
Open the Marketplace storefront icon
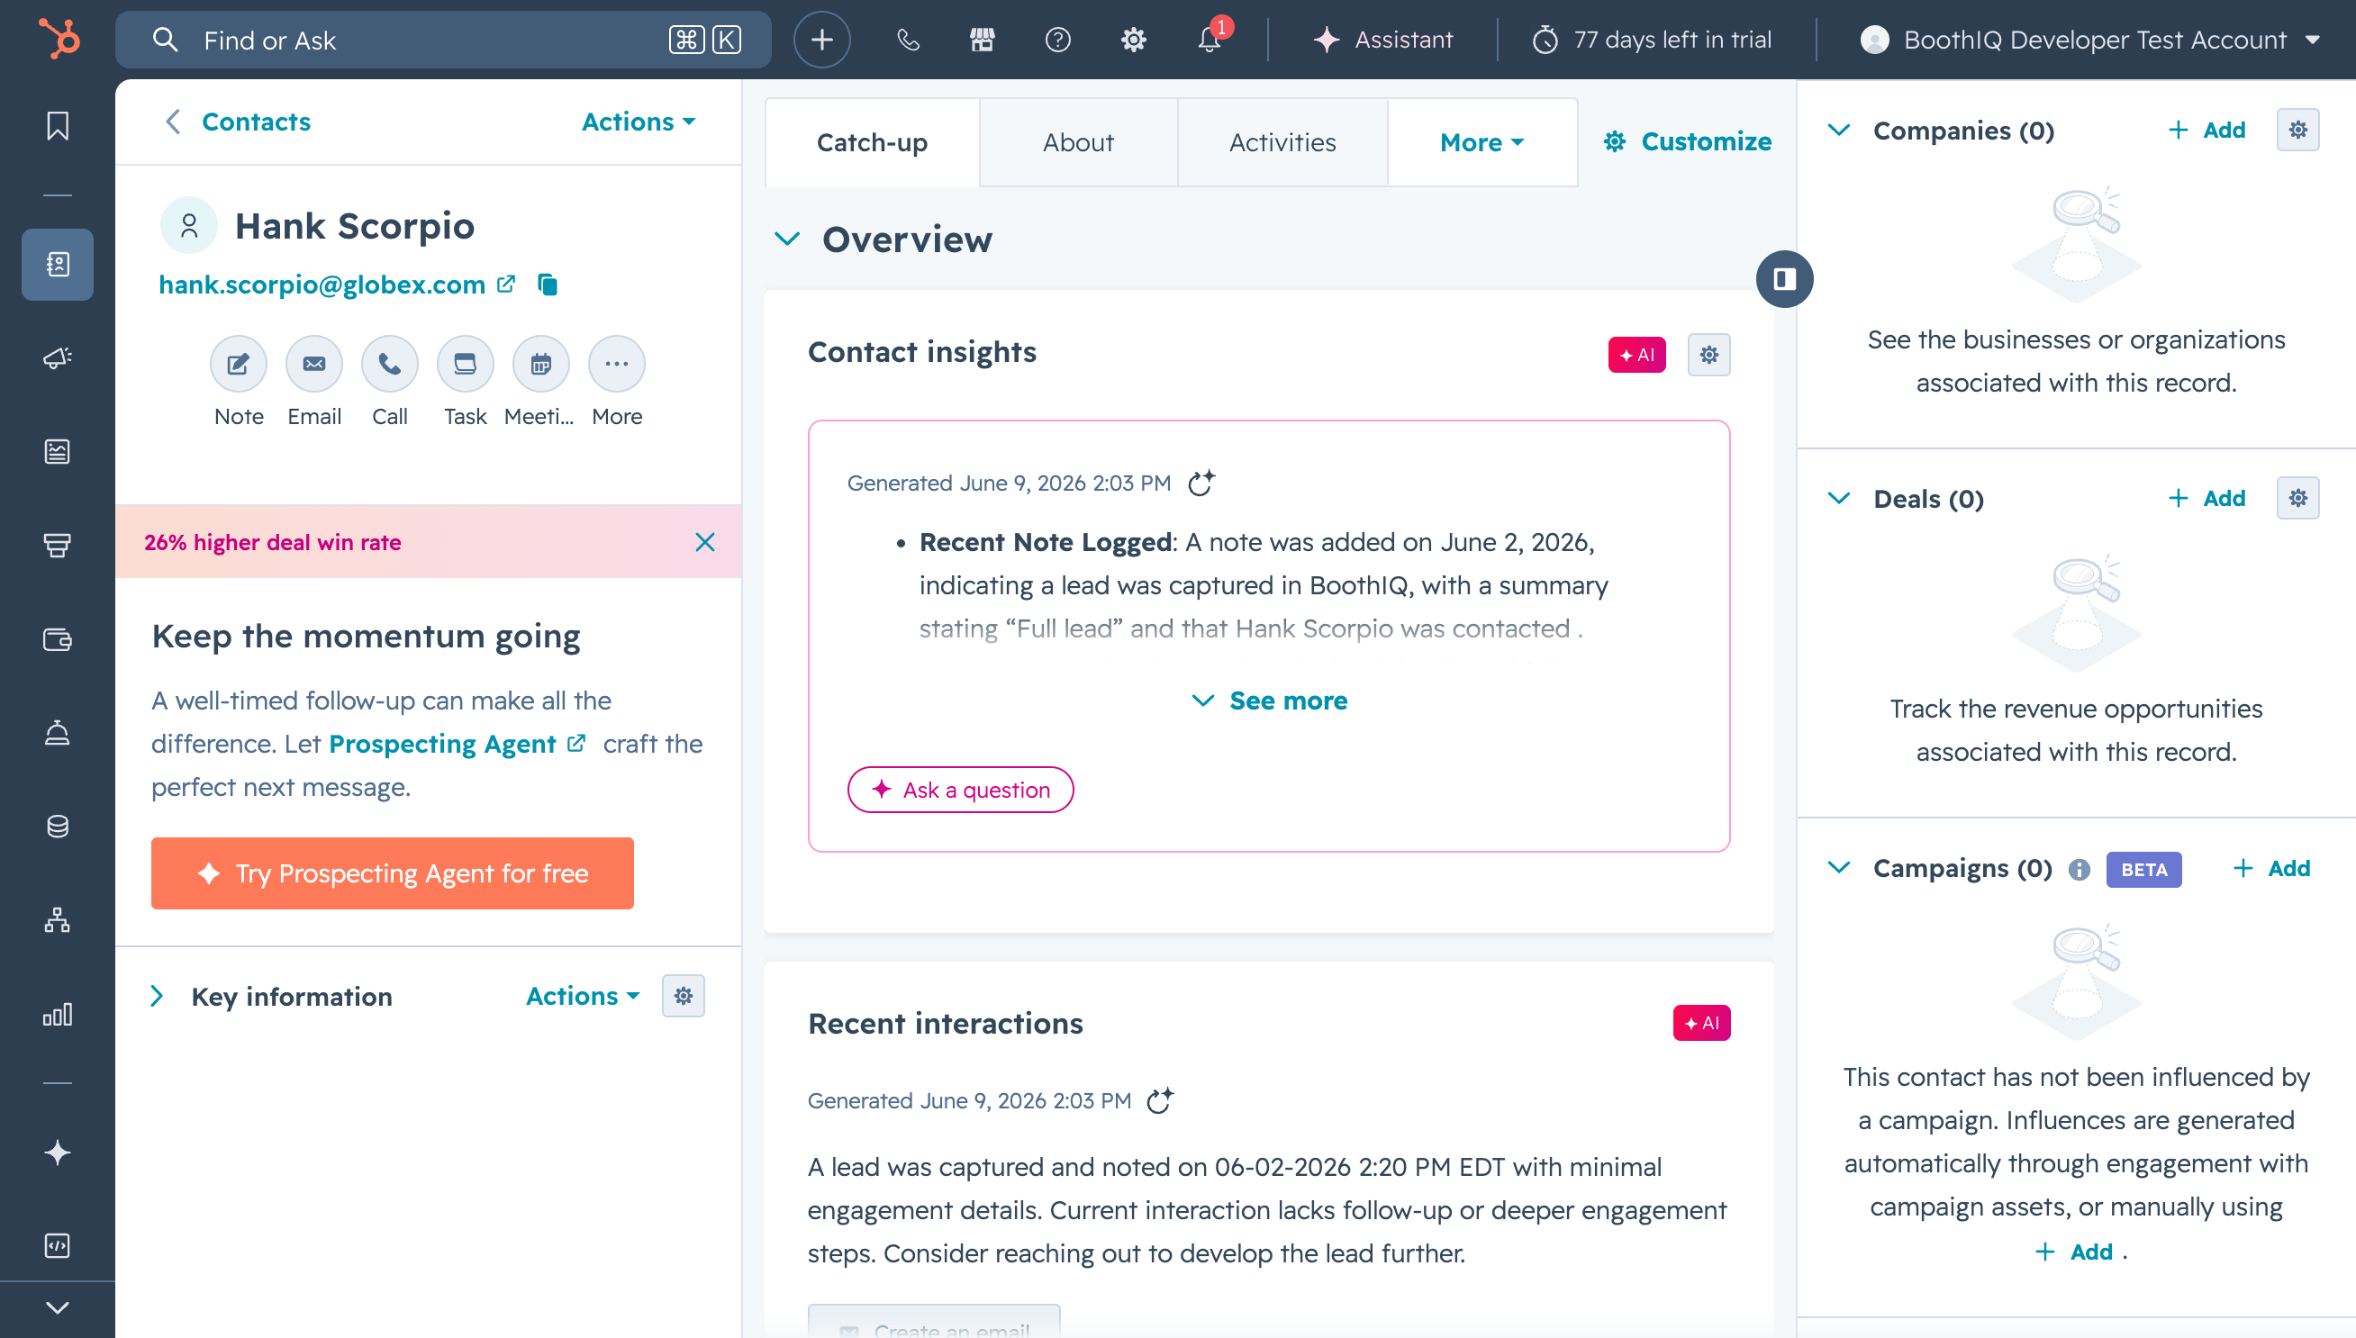point(983,40)
